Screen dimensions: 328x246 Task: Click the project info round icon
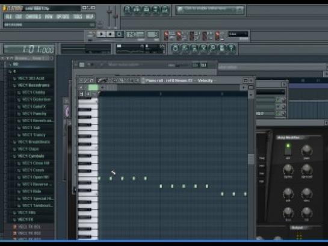pyautogui.click(x=222, y=49)
